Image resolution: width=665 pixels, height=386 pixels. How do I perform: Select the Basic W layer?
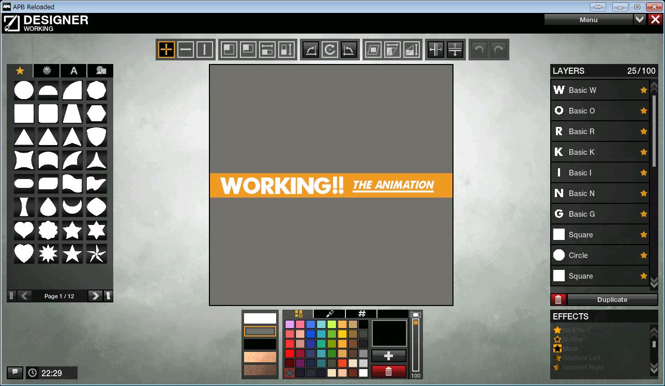click(x=600, y=90)
